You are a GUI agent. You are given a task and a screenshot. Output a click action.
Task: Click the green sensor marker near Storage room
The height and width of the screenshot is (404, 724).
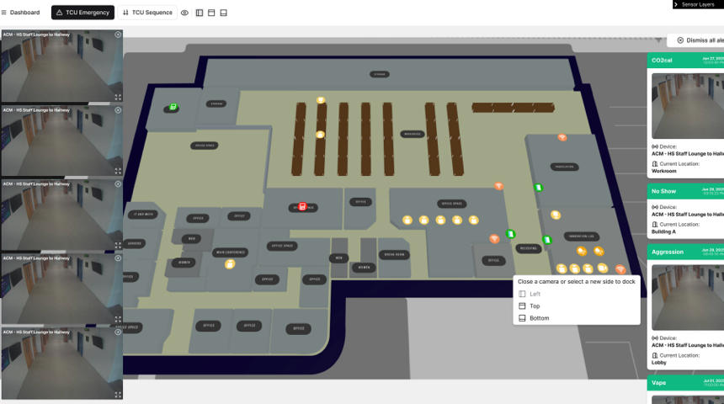click(x=173, y=107)
